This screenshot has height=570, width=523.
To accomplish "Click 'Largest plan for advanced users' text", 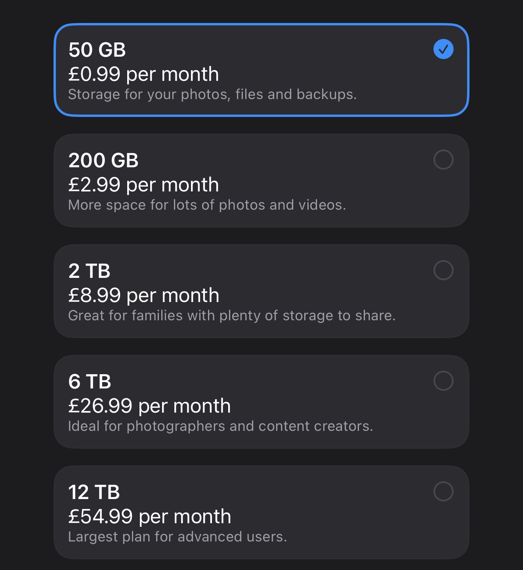I will coord(178,537).
